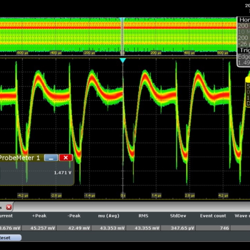
Task: Select the cyan trigger position marker
Action: [123, 60]
